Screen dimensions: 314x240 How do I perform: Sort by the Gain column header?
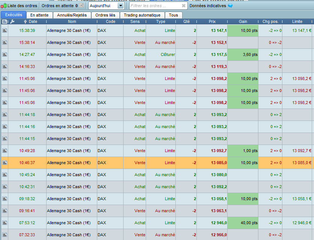click(243, 21)
